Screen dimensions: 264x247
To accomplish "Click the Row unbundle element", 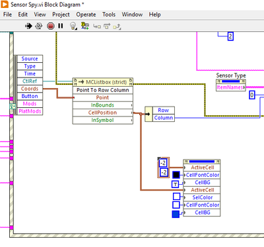I will click(163, 110).
